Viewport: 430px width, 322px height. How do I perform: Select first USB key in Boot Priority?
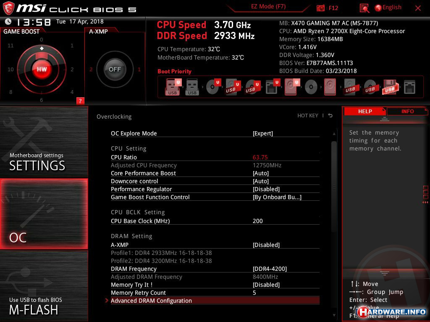(173, 87)
